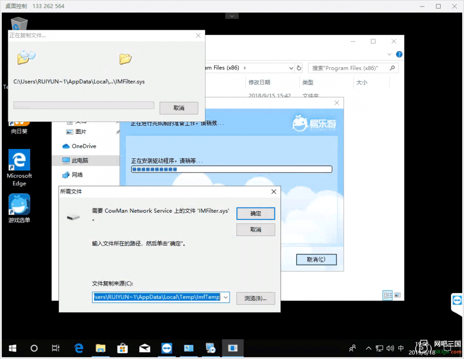Open Microsoft Store from the taskbar
The height and width of the screenshot is (359, 464).
tap(123, 348)
